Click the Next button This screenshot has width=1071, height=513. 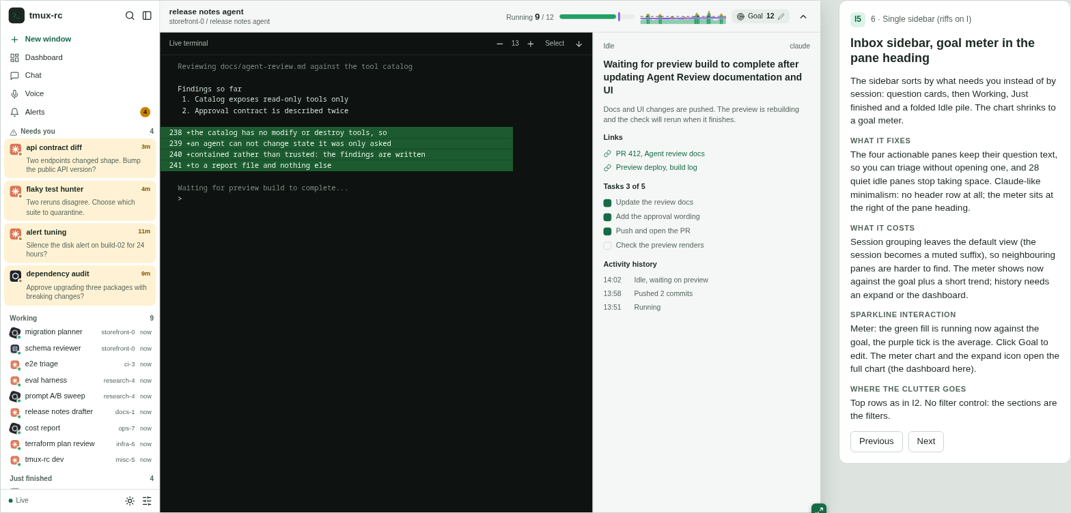coord(926,442)
